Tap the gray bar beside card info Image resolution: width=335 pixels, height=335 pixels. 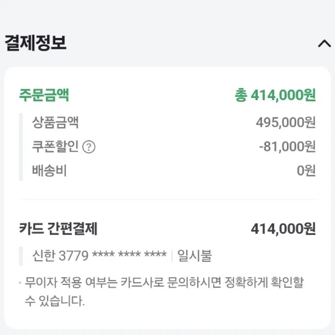21,256
